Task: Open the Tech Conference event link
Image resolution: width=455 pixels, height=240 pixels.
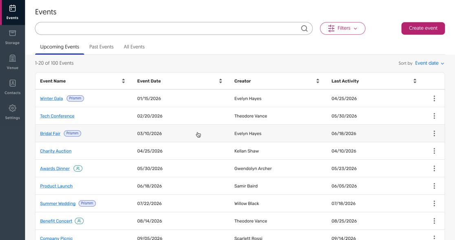Action: 57,116
